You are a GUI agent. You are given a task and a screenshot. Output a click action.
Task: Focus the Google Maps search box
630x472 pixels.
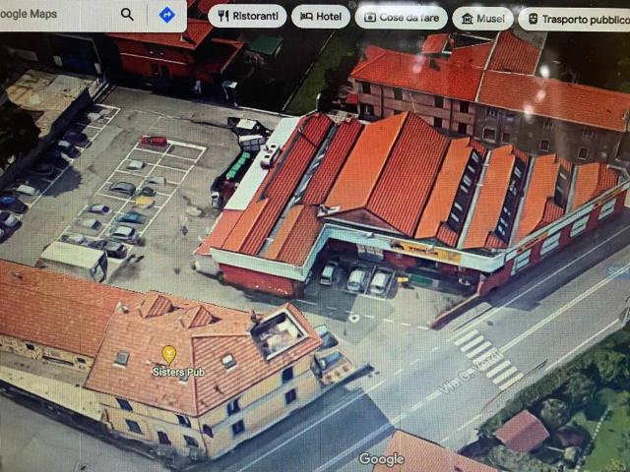[59, 15]
